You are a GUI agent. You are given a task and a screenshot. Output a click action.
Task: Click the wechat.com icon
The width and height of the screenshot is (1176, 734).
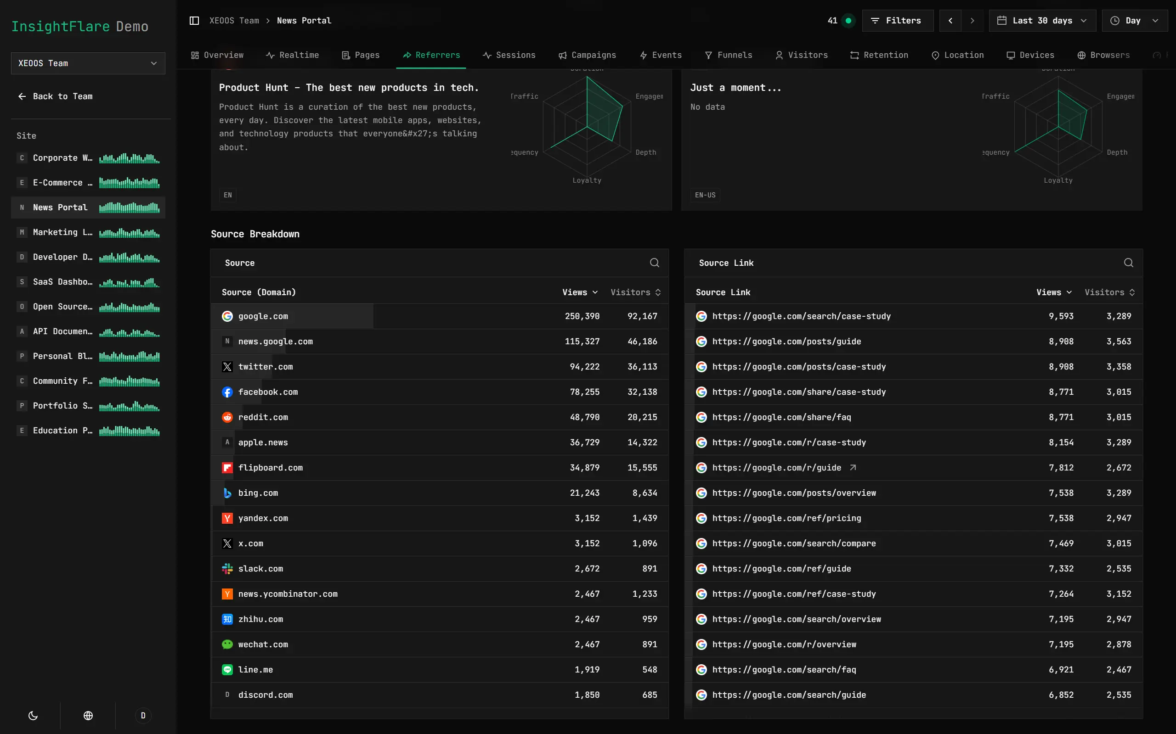tap(227, 644)
